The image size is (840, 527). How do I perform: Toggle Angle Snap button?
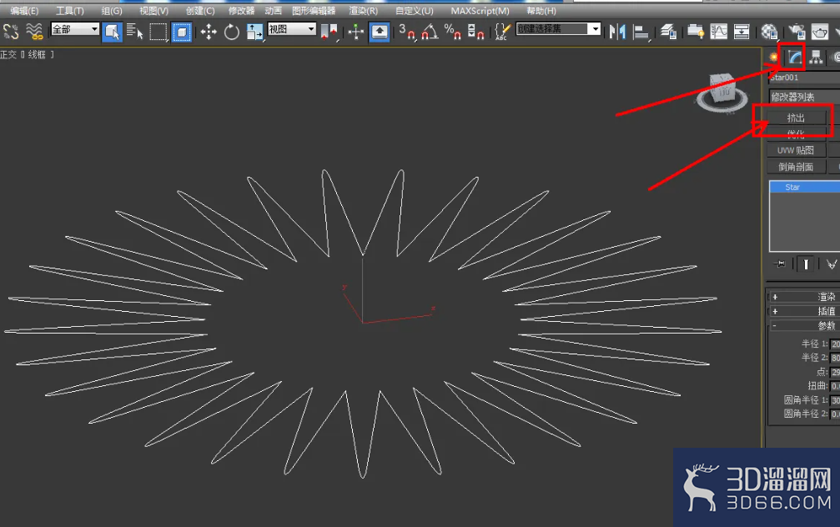coord(430,33)
